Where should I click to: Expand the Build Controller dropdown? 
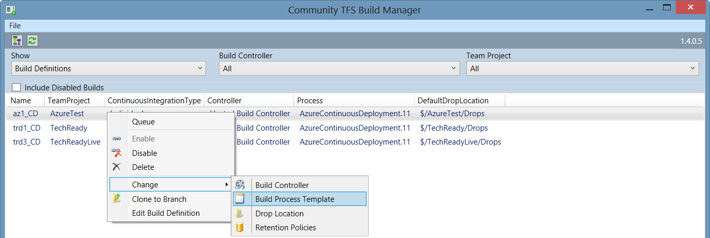click(339, 68)
